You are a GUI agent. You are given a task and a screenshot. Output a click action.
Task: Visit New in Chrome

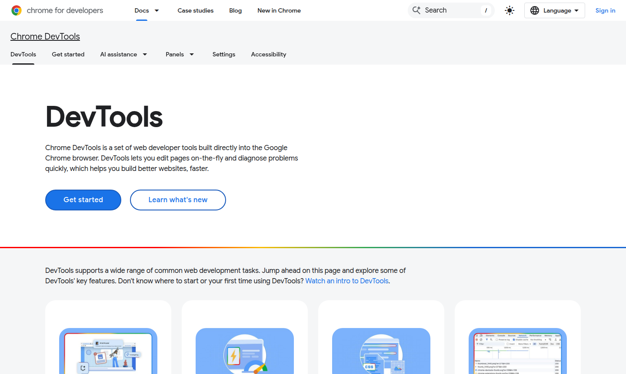pyautogui.click(x=279, y=10)
